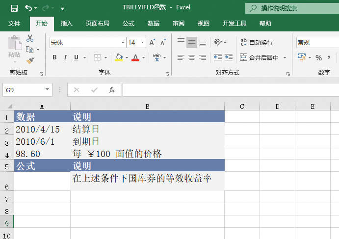Click Merge and Center (合并后居中) button
This screenshot has width=339, height=239.
click(259, 57)
